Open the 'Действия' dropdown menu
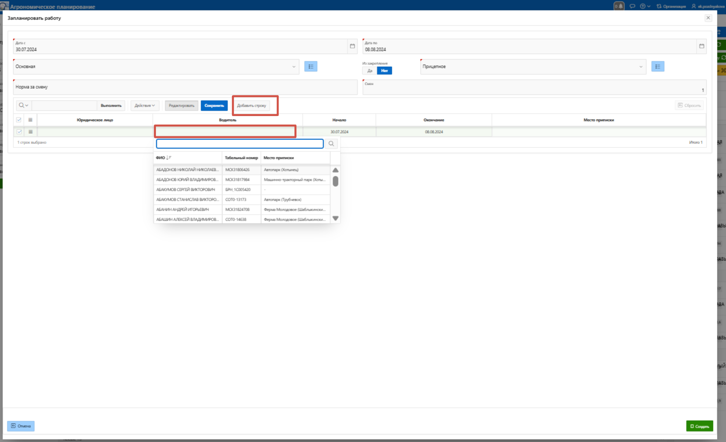This screenshot has width=726, height=442. (145, 106)
